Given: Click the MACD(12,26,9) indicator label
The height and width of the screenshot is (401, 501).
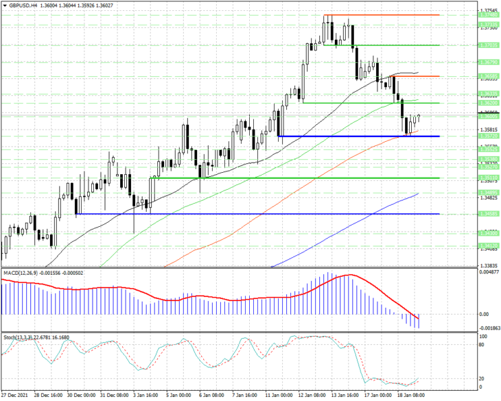Looking at the screenshot, I should (21, 273).
